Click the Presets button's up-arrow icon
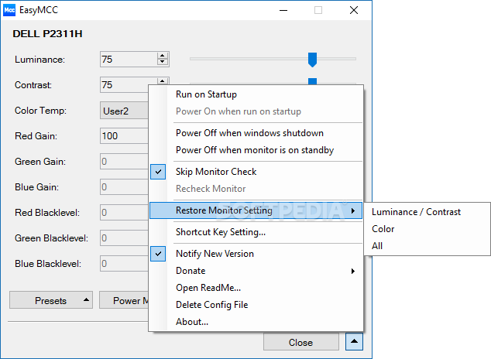The image size is (491, 359). tap(86, 300)
